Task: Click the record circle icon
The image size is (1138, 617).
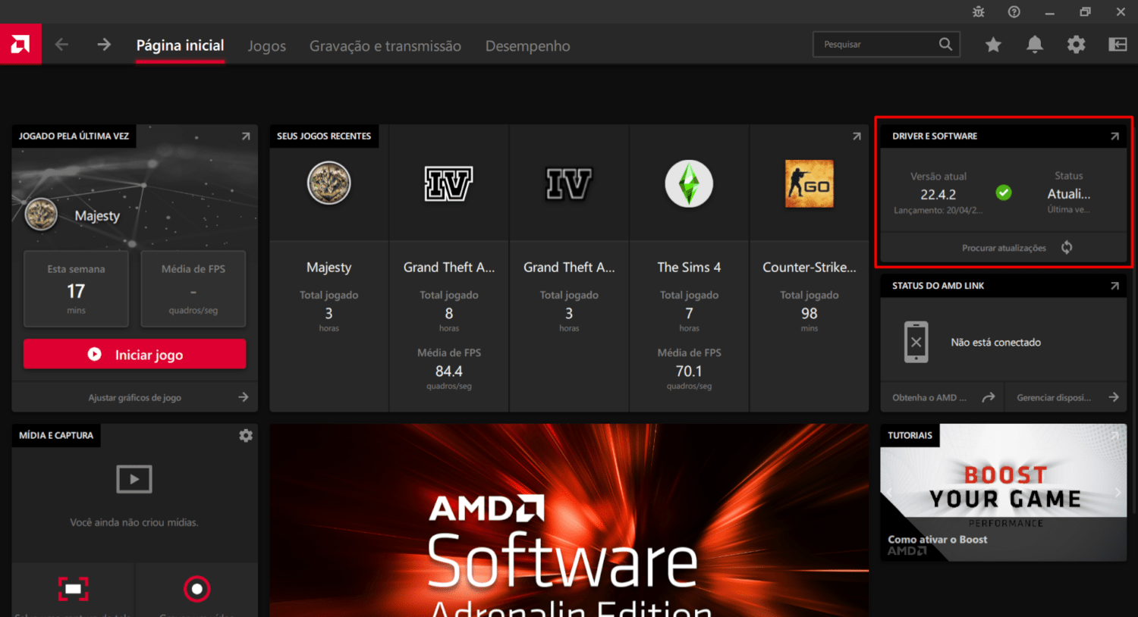Action: click(196, 589)
